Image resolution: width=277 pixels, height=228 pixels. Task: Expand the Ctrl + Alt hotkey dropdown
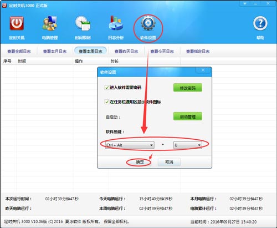(x=151, y=145)
